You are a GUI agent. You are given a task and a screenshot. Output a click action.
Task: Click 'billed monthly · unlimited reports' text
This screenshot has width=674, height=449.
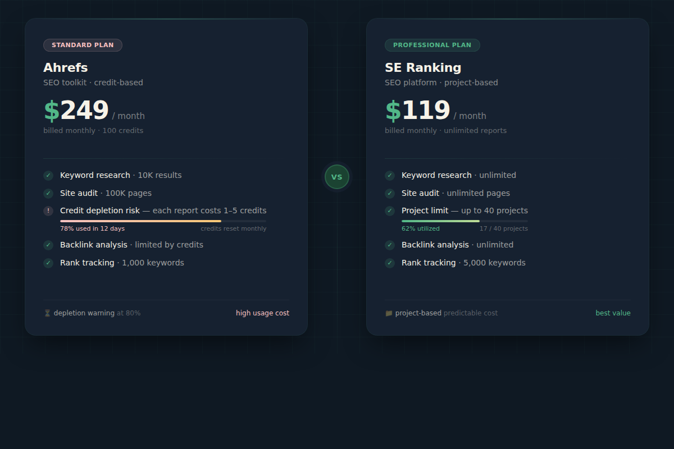coord(445,131)
